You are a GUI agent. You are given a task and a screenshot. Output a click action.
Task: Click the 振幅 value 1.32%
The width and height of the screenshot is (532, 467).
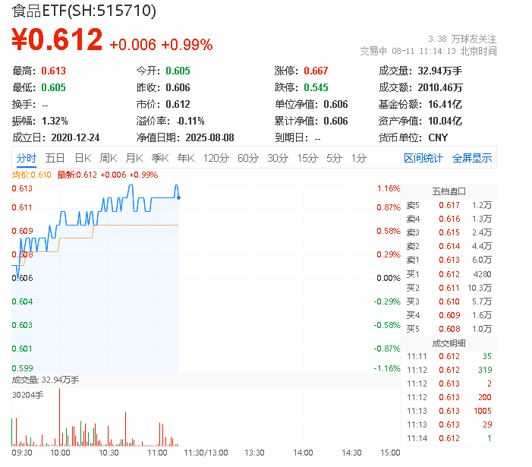point(55,121)
